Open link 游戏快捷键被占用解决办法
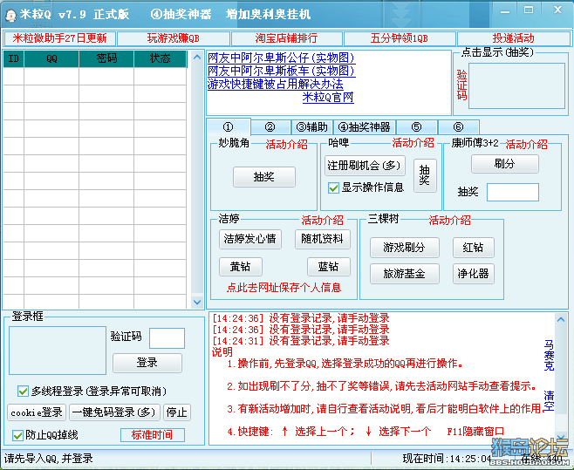The width and height of the screenshot is (574, 470). point(276,84)
